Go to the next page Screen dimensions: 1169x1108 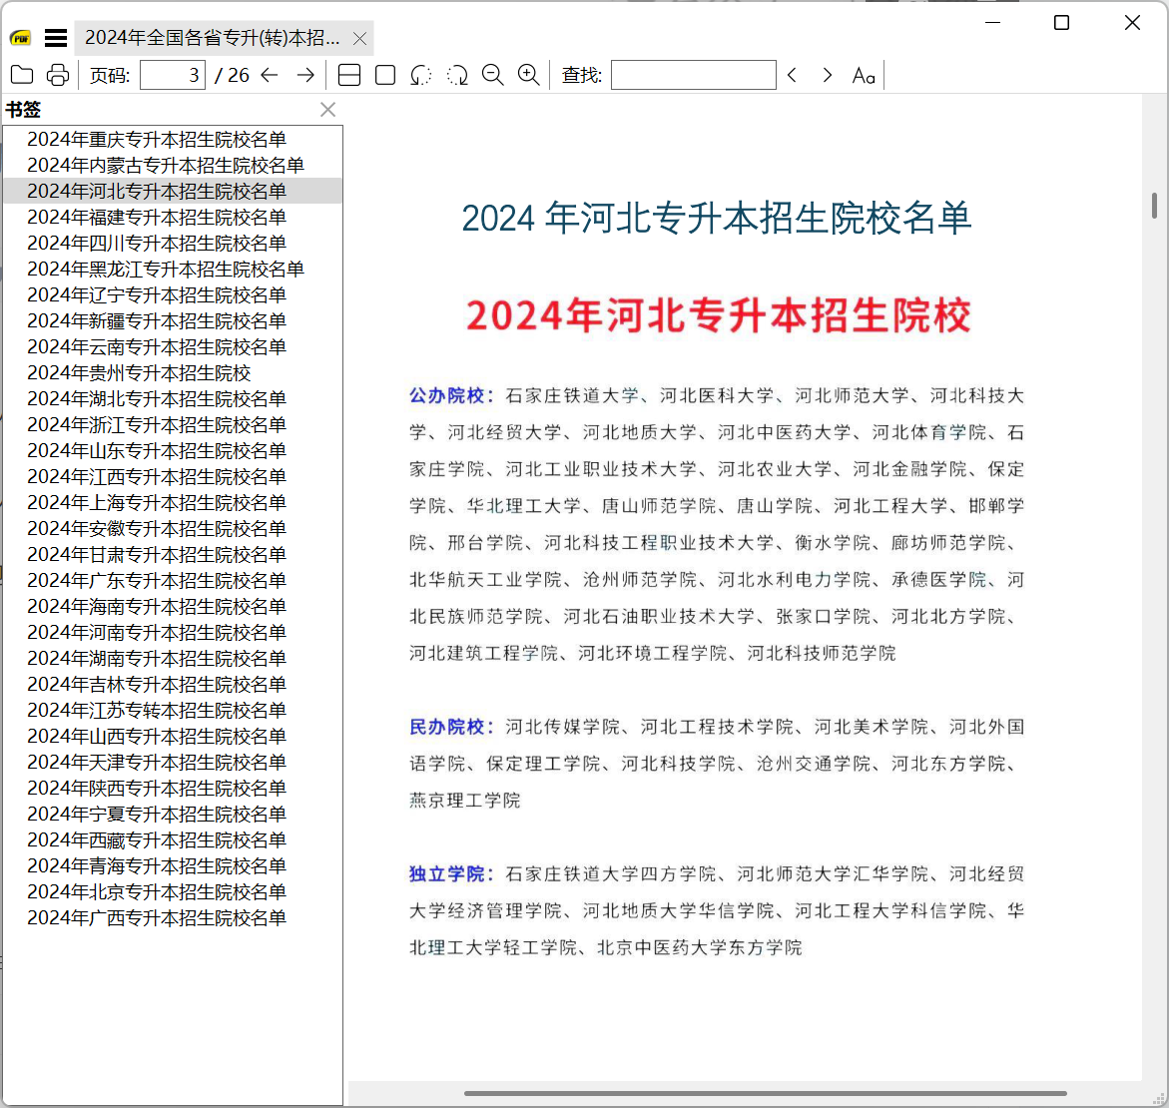point(304,74)
